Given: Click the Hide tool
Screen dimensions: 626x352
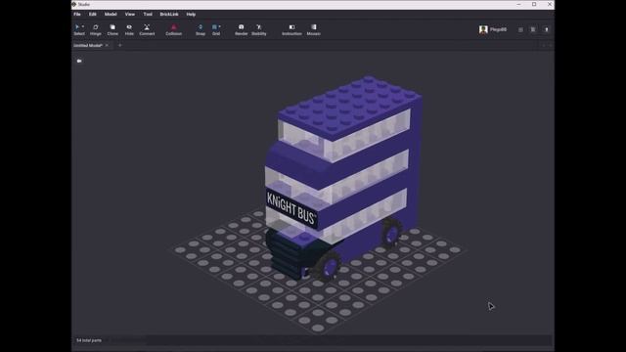Looking at the screenshot, I should tap(129, 29).
